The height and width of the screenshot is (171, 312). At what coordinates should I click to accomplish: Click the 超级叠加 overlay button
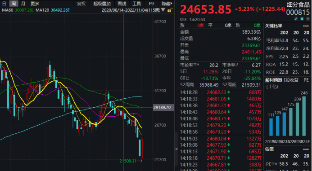coord(102,4)
